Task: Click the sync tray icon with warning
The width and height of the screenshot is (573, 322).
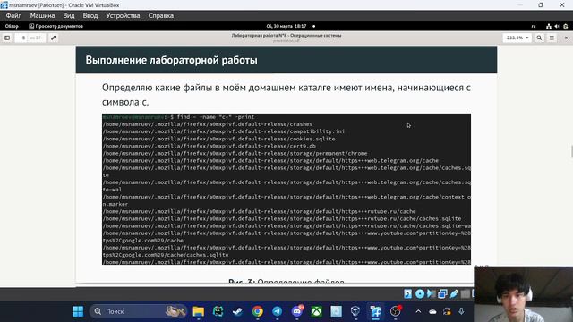Action: 447,311
